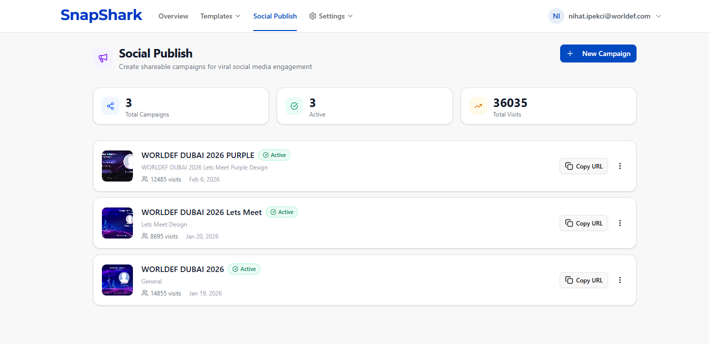Create a New Campaign
Viewport: 709px width, 344px height.
(x=598, y=53)
